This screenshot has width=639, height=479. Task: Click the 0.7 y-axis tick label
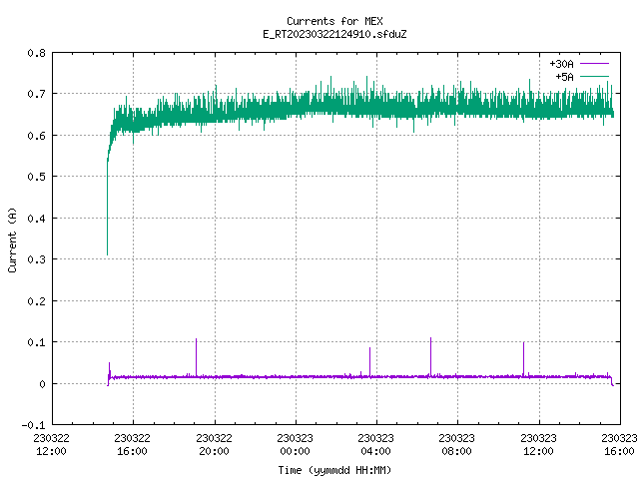click(x=36, y=94)
